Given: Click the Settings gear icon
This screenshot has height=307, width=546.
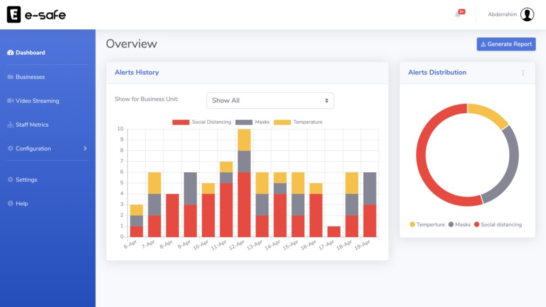Looking at the screenshot, I should click(x=10, y=180).
